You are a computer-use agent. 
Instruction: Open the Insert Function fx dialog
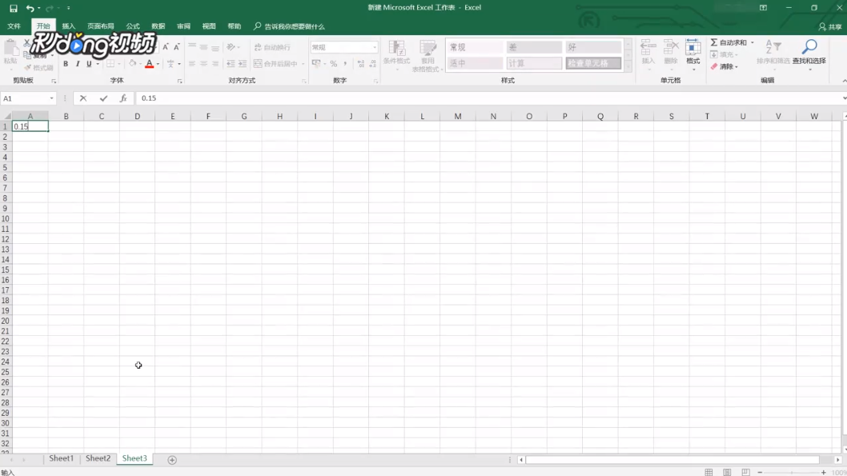coord(123,98)
